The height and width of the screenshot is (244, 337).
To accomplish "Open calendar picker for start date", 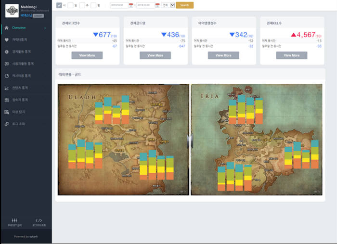I will pyautogui.click(x=130, y=5).
